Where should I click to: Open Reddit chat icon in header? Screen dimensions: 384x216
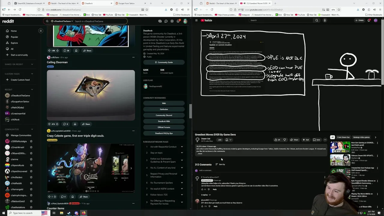click(166, 21)
